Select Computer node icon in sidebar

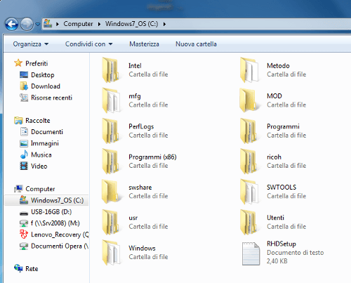[x=18, y=189]
